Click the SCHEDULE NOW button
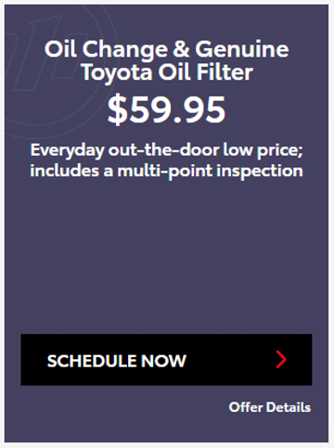The image size is (334, 448). 166,360
